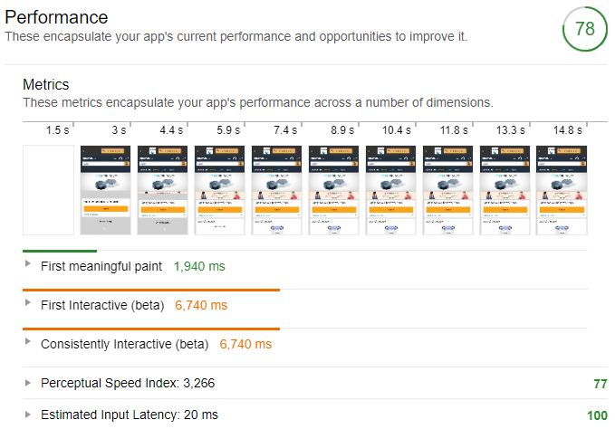This screenshot has width=615, height=429.
Task: Open the 4.4 s filmstrip screenshot
Action: 162,190
